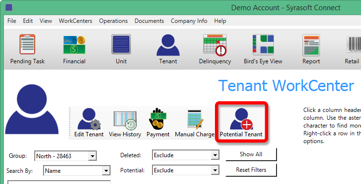The width and height of the screenshot is (361, 184).
Task: Click the Edit Tenant icon
Action: pyautogui.click(x=89, y=119)
